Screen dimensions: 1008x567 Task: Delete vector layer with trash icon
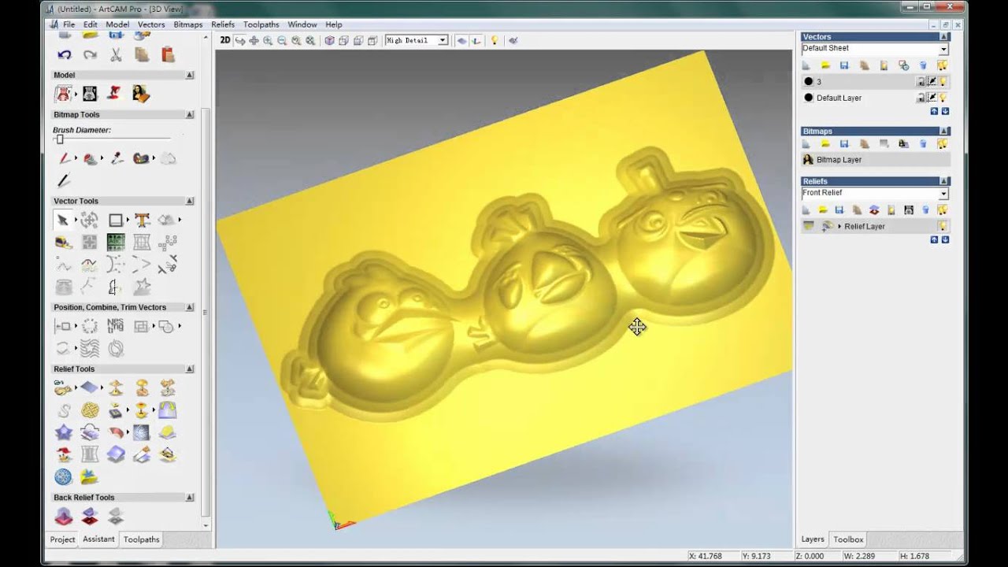[923, 65]
